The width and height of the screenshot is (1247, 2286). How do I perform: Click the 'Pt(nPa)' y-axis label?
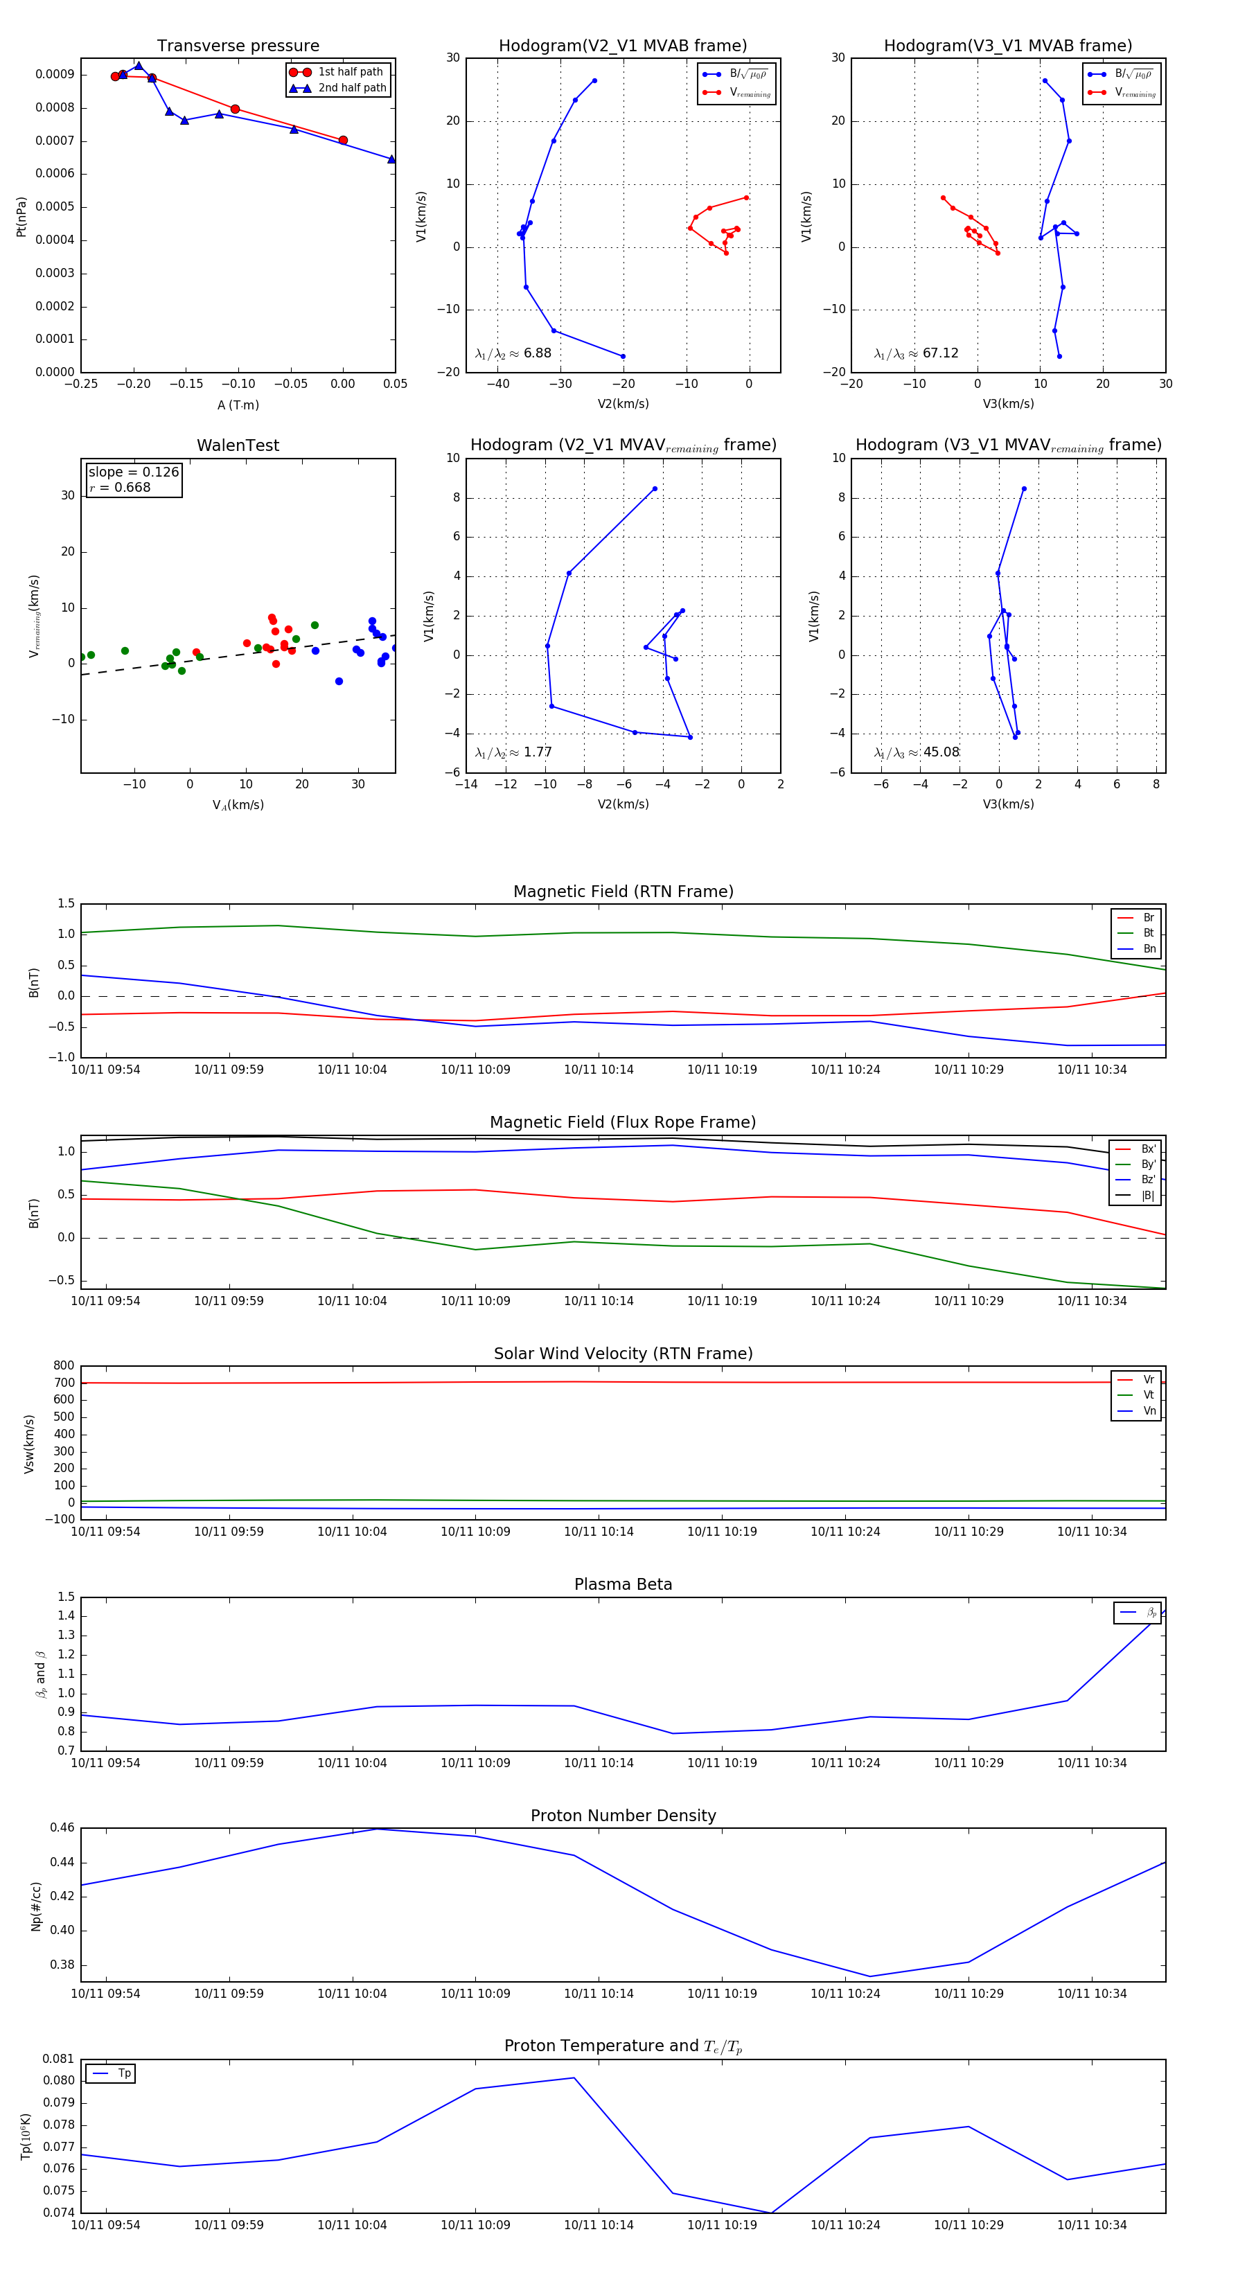(x=21, y=215)
